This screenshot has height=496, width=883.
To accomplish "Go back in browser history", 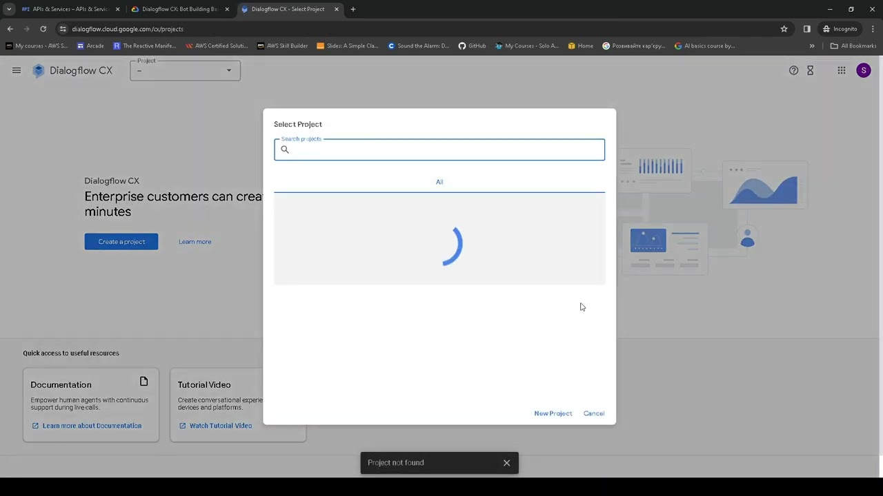I will 10,29.
